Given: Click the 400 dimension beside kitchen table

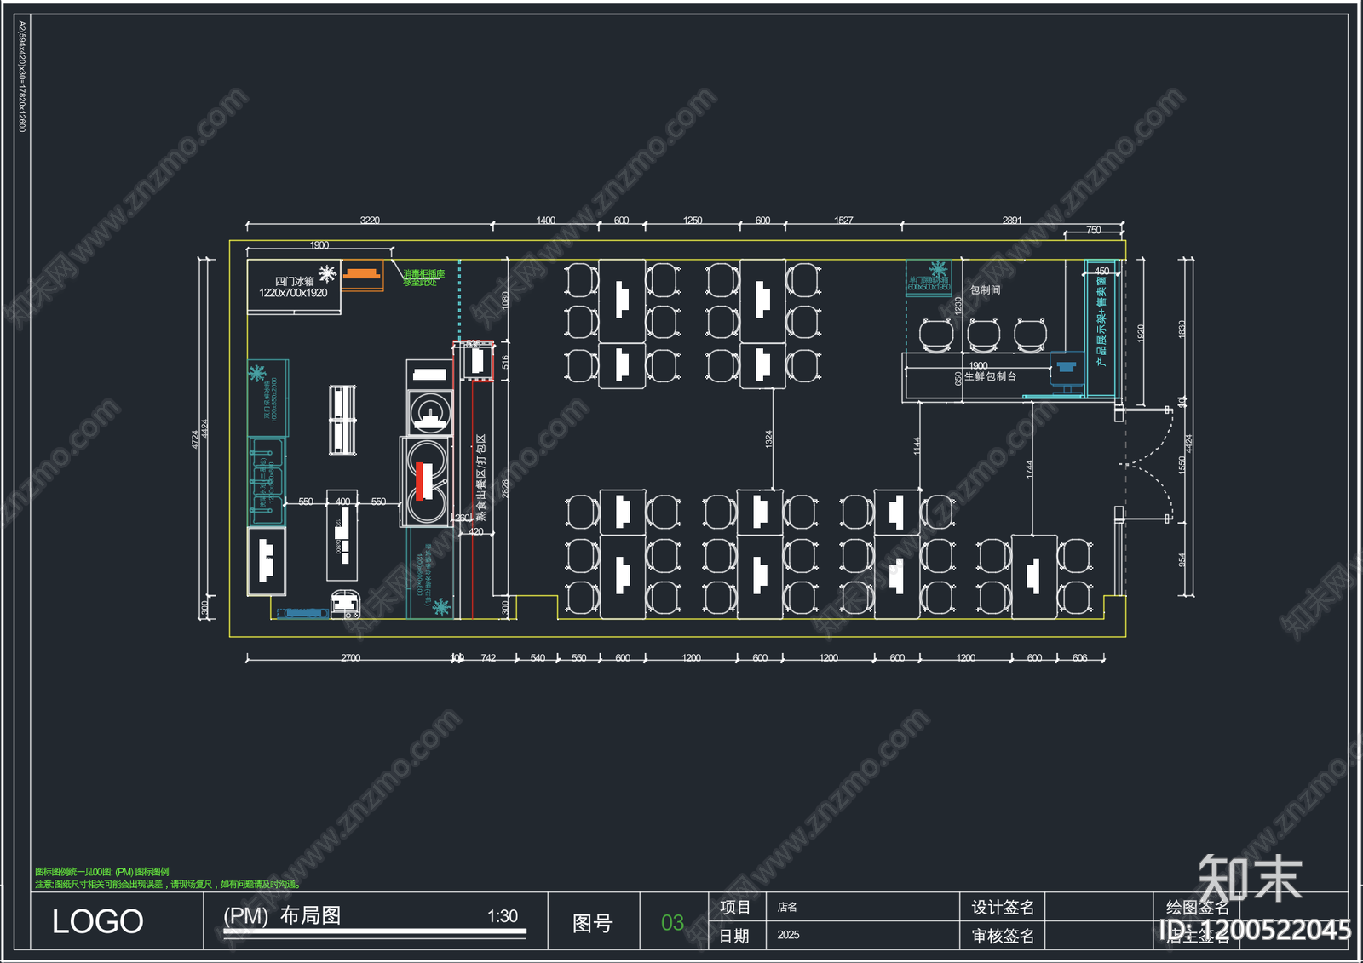Looking at the screenshot, I should coord(342,502).
